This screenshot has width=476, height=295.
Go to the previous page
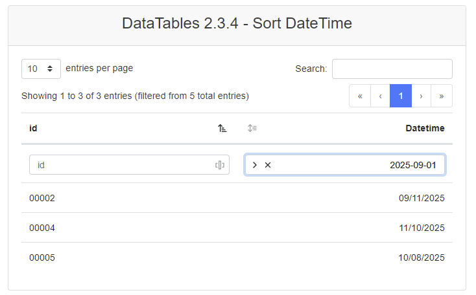tap(380, 96)
